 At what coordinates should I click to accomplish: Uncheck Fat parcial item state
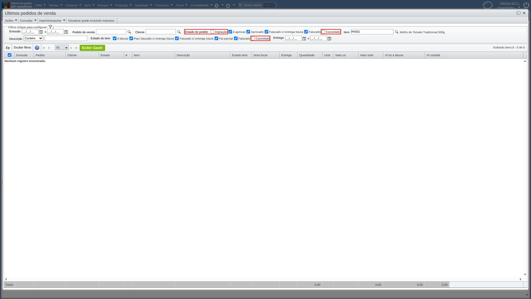click(216, 38)
